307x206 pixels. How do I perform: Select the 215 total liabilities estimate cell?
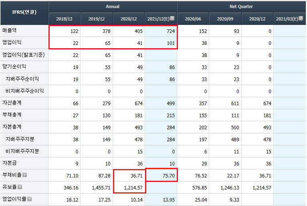click(x=161, y=115)
